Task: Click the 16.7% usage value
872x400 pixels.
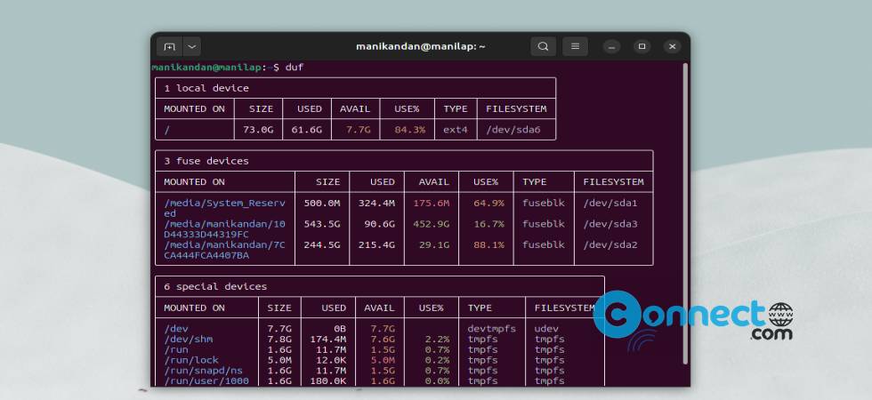Action: (x=488, y=224)
